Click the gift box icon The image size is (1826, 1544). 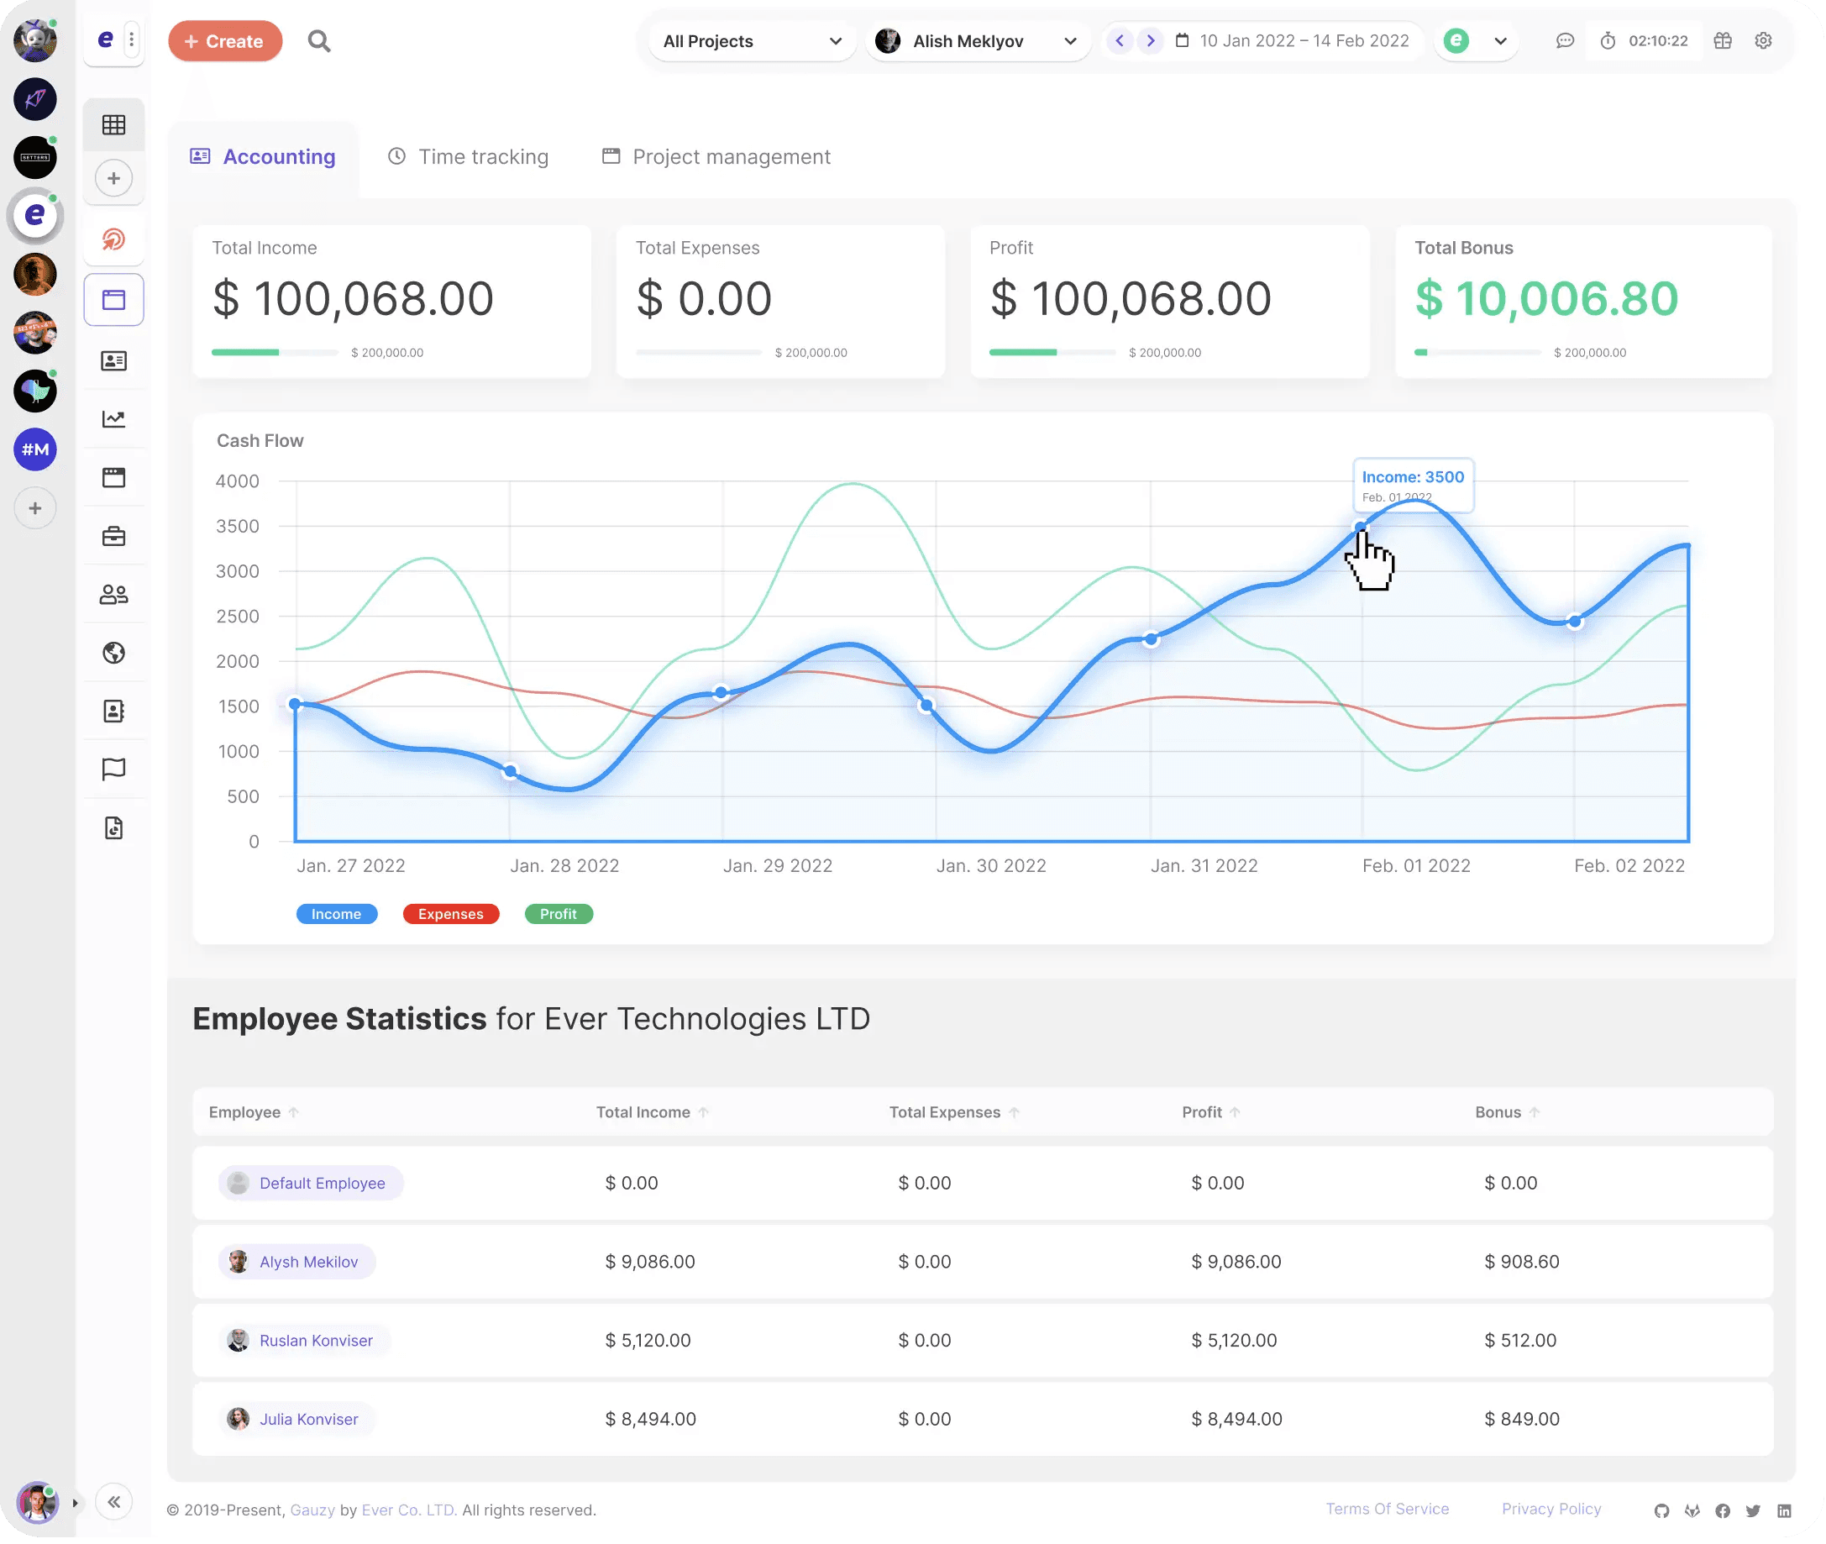click(1722, 41)
